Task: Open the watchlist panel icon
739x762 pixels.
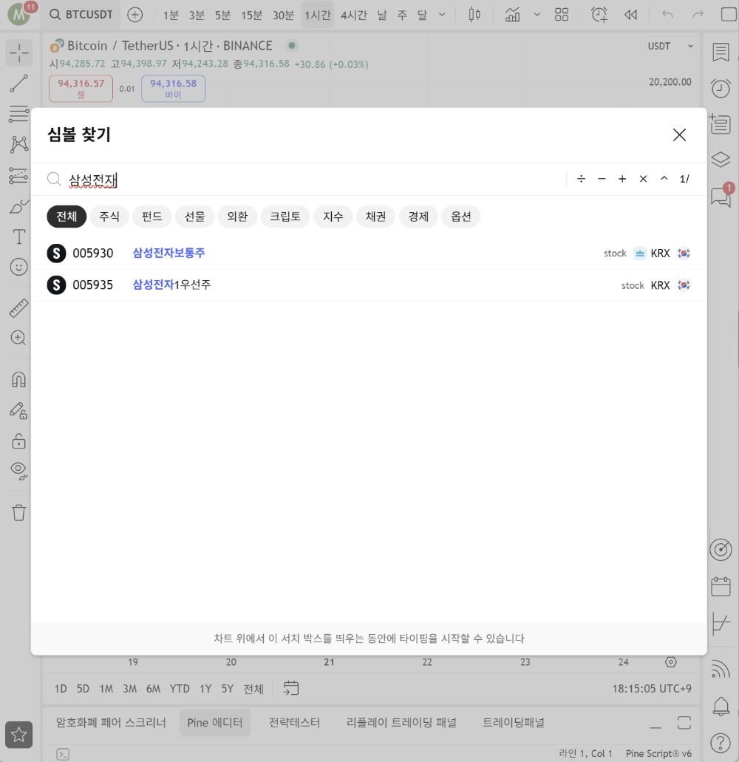Action: coord(721,52)
